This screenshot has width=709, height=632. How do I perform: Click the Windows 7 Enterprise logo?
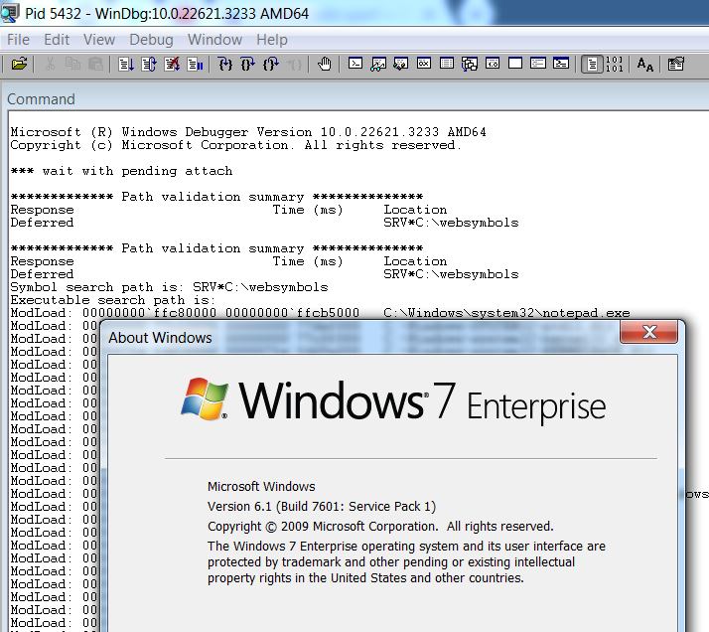[x=393, y=401]
